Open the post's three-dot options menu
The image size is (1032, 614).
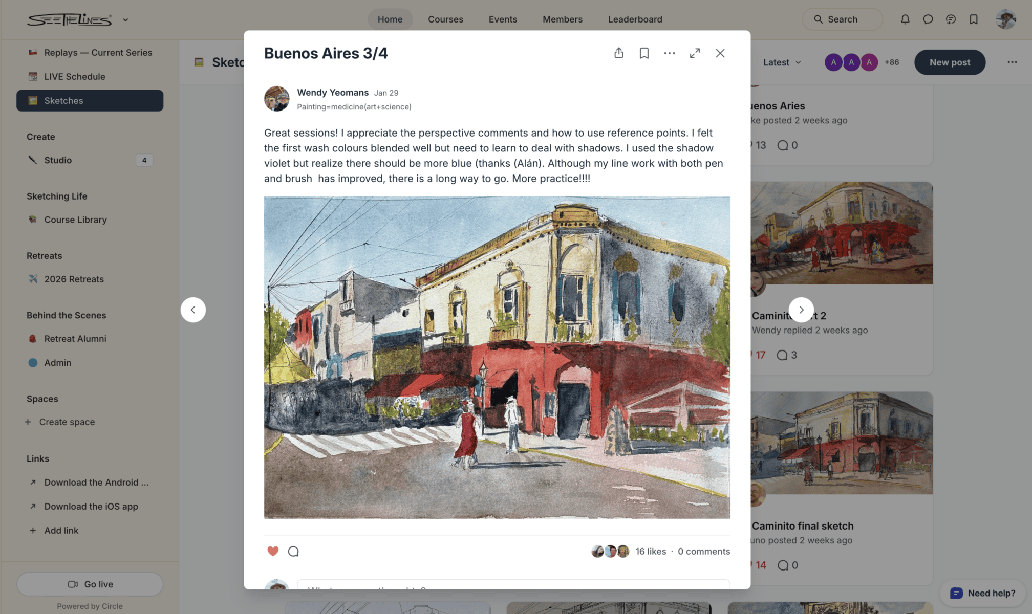click(669, 53)
